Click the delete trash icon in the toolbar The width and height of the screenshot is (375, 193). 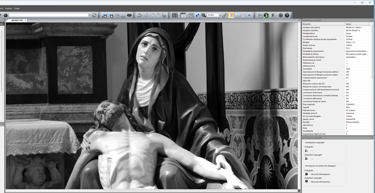164,15
